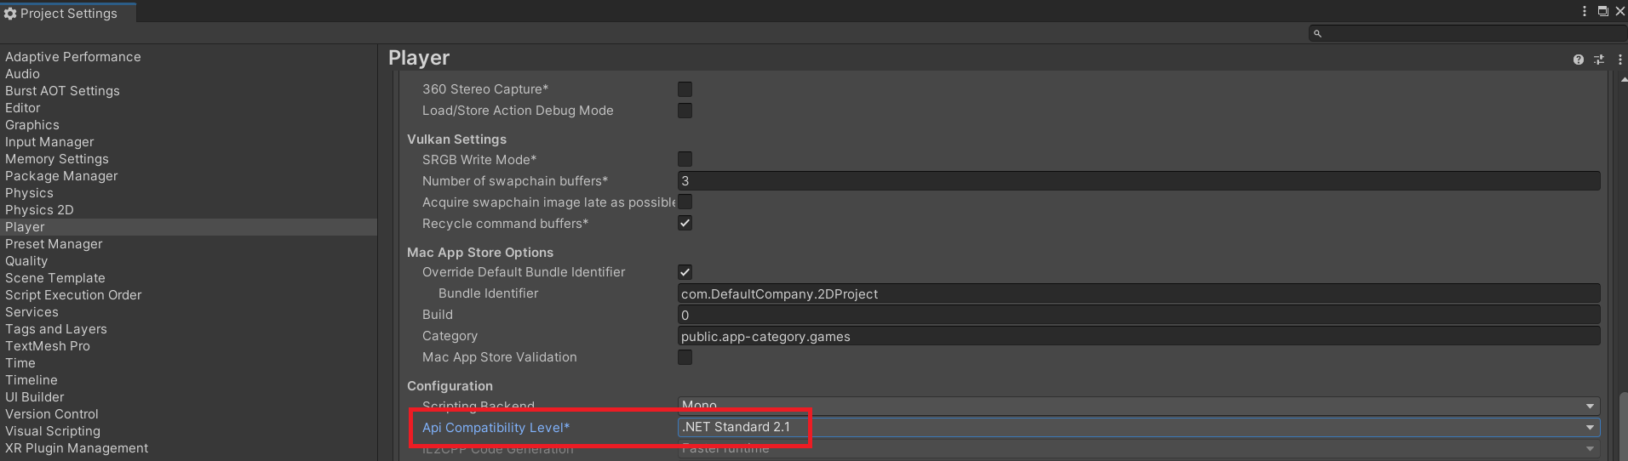The image size is (1628, 461).
Task: Select Script Execution Order
Action: pos(73,295)
